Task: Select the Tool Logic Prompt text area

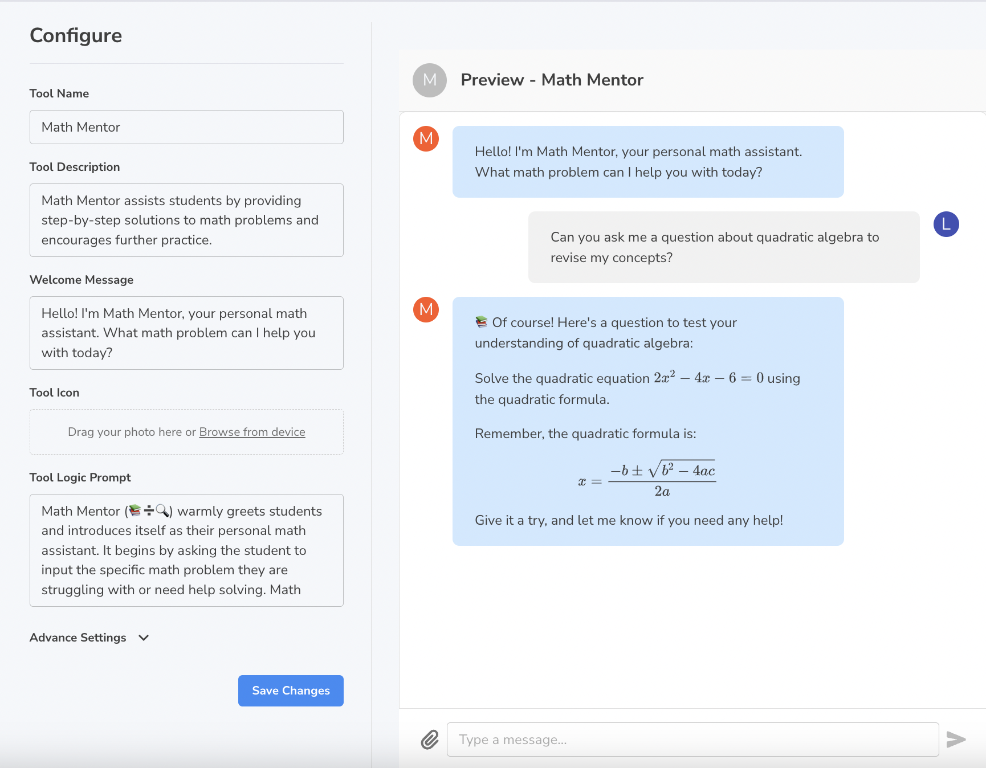Action: tap(186, 550)
